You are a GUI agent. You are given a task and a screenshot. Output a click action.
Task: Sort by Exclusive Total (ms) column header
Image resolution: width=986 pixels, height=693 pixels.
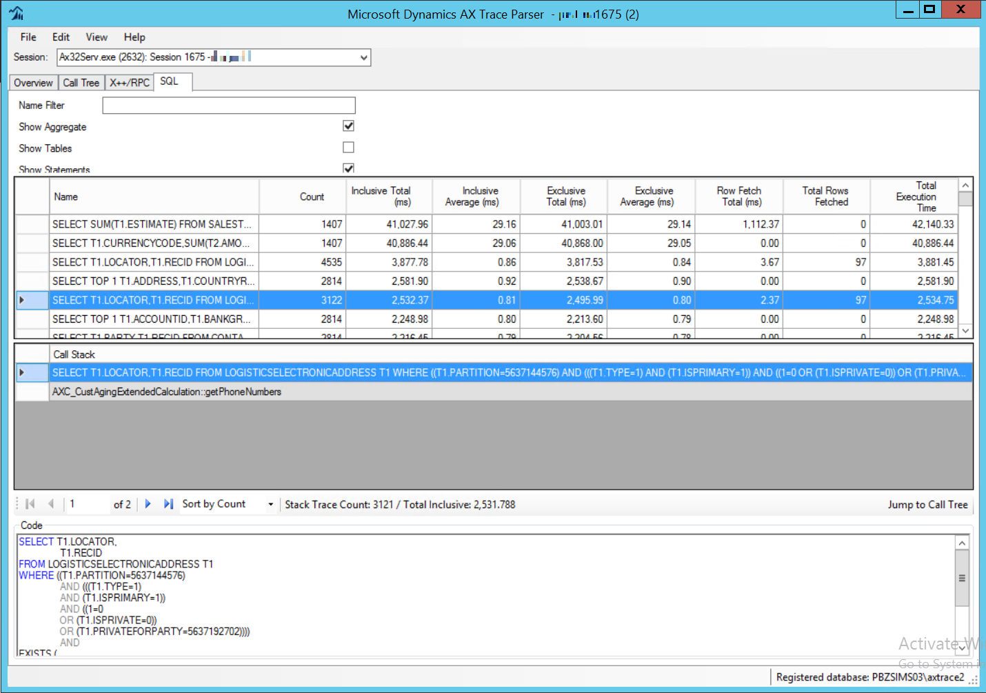[x=564, y=197]
